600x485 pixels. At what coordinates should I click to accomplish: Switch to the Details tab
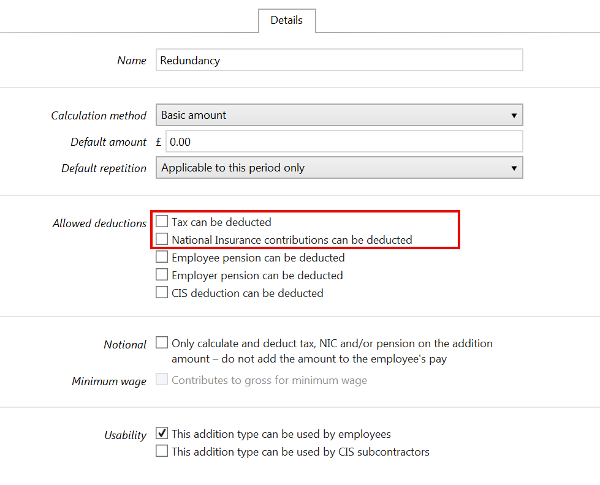[x=286, y=20]
